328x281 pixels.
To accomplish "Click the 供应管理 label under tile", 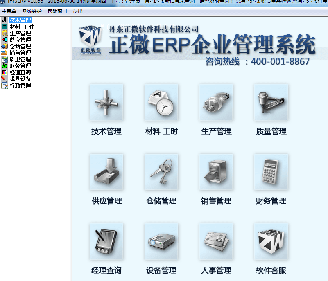I will pyautogui.click(x=107, y=201).
